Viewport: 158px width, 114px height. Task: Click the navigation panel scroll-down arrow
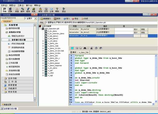[x=35, y=100]
